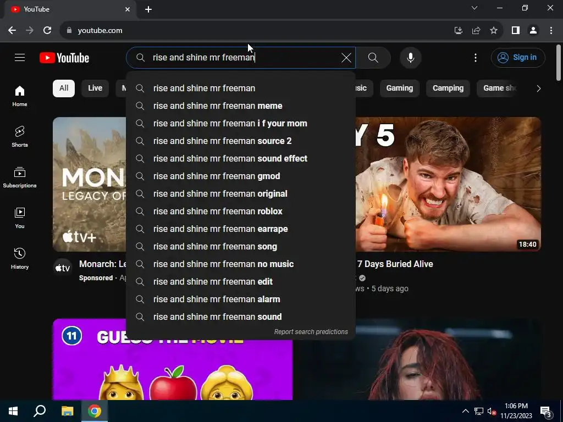Choose suggestion 'rise and shine mr freeman'
The width and height of the screenshot is (563, 422).
[241, 88]
